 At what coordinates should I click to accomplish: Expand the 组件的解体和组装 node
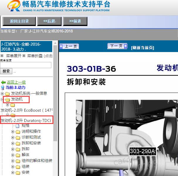point(13,161)
